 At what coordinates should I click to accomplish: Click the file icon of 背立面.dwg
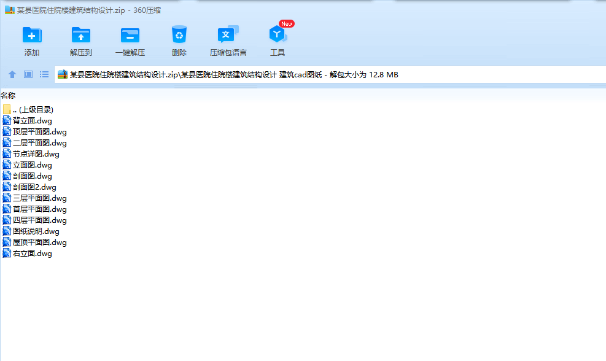[x=7, y=120]
